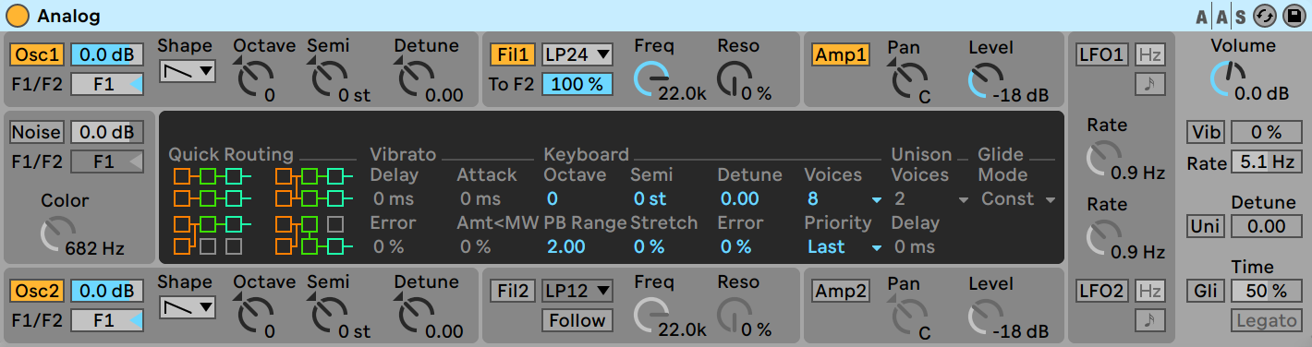The width and height of the screenshot is (1312, 347).
Task: Click LFO2 Hz rate mode icon
Action: [1150, 292]
